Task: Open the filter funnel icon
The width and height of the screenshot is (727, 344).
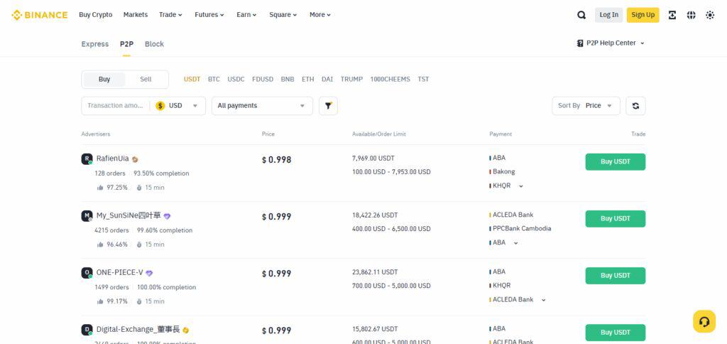Action: [328, 106]
